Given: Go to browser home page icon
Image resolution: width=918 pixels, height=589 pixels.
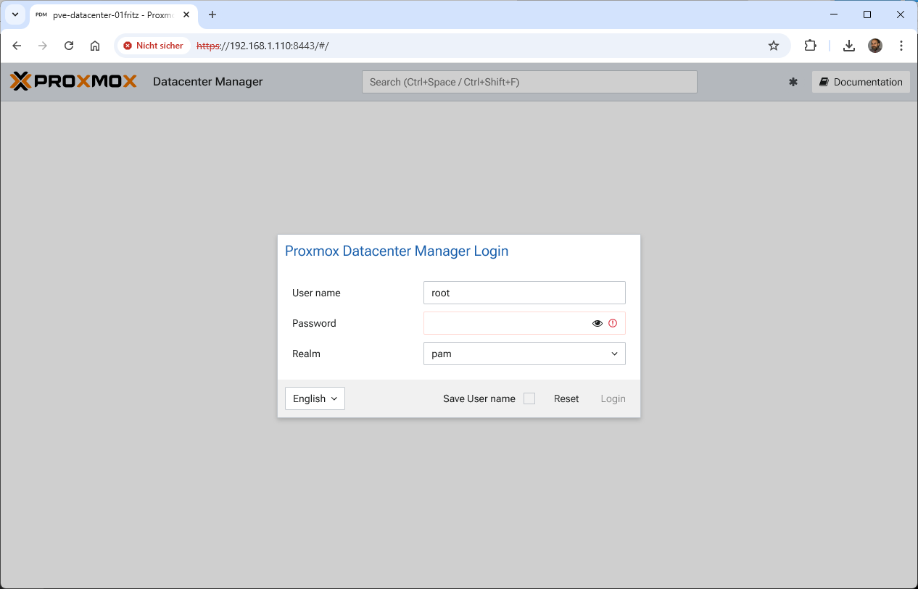Looking at the screenshot, I should point(95,46).
